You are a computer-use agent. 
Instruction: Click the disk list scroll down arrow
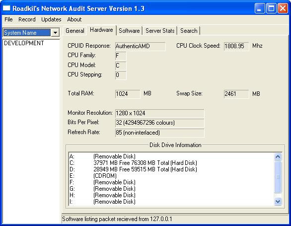278,201
